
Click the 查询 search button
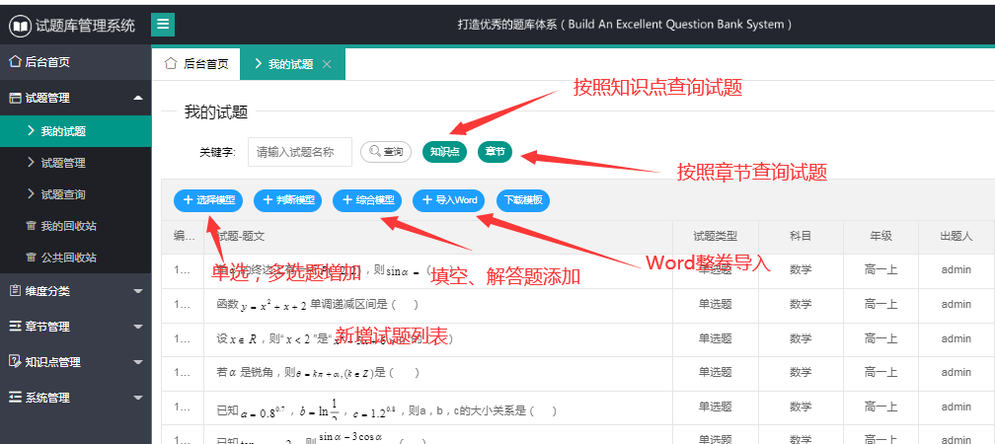coord(385,152)
